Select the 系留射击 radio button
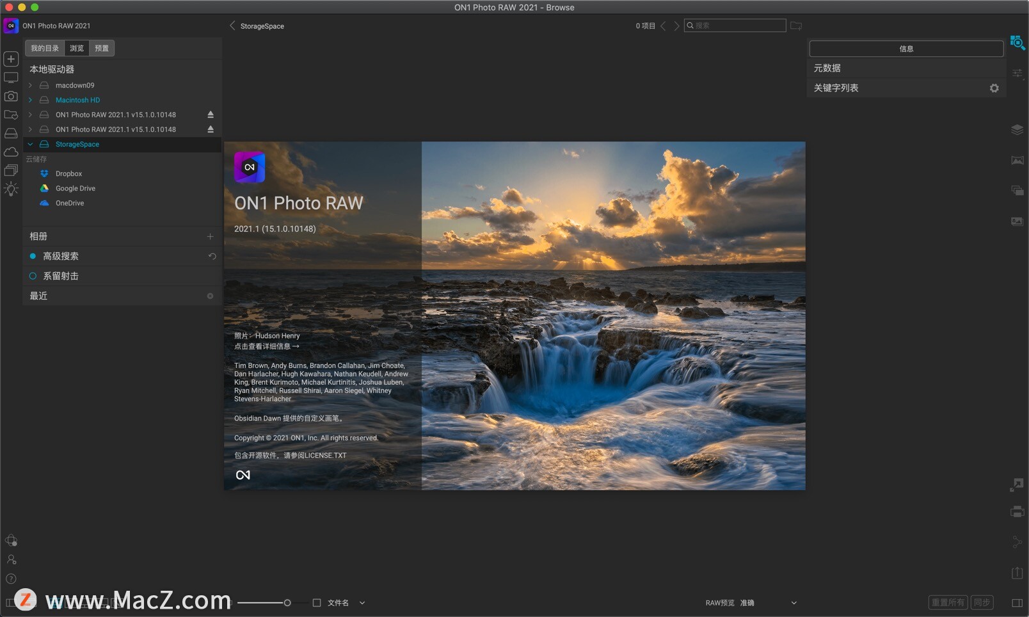The height and width of the screenshot is (617, 1029). pyautogui.click(x=33, y=276)
